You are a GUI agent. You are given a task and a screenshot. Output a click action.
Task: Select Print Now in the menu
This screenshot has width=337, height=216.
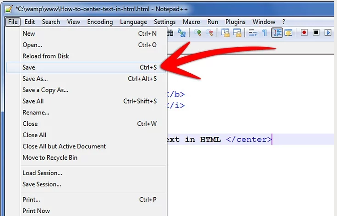36,211
